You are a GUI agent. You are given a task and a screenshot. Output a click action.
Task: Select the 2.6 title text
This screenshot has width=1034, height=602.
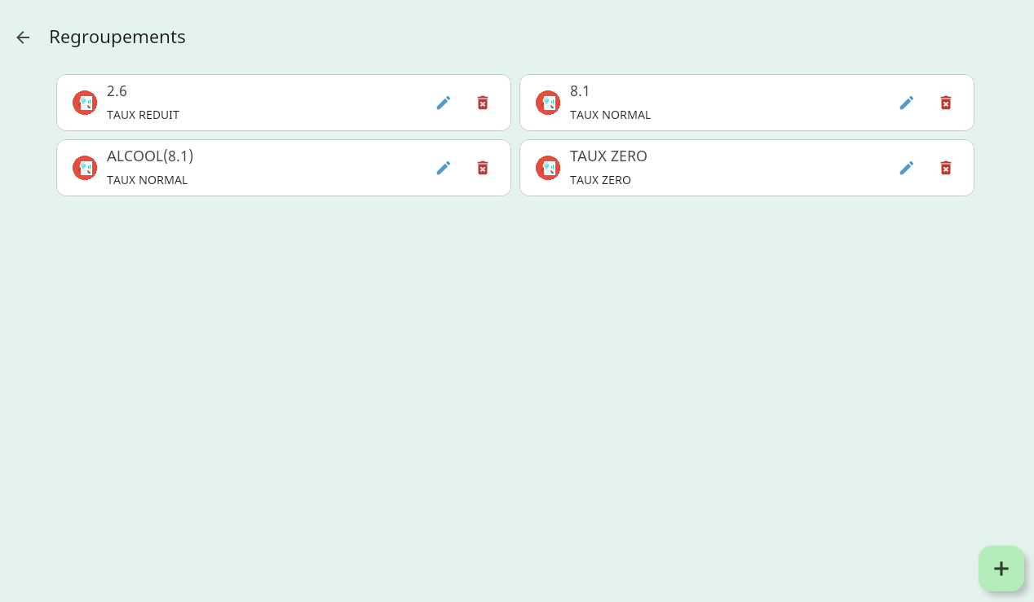pos(117,91)
